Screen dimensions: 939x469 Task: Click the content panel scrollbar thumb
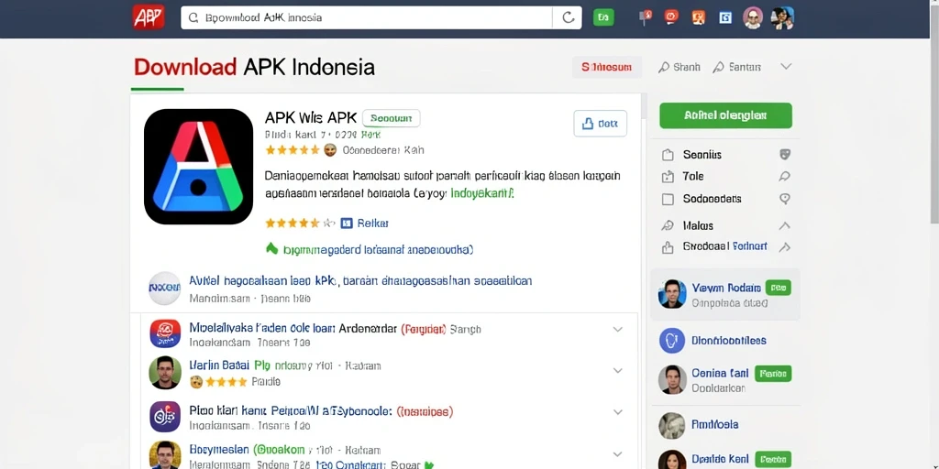[x=645, y=106]
